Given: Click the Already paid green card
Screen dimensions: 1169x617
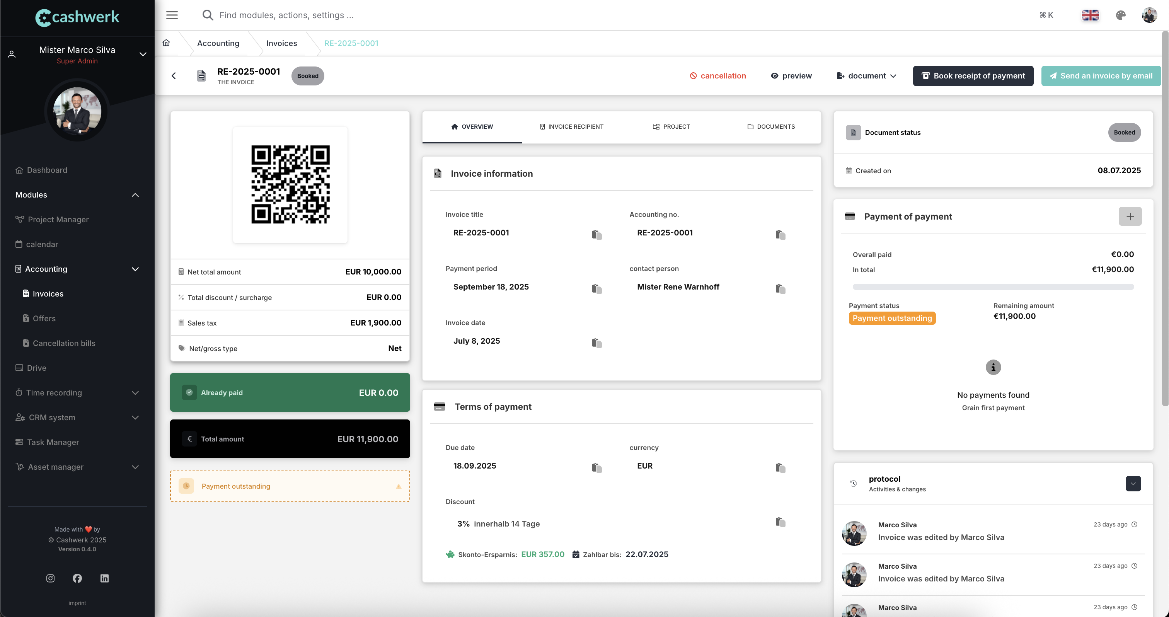Looking at the screenshot, I should pyautogui.click(x=290, y=392).
